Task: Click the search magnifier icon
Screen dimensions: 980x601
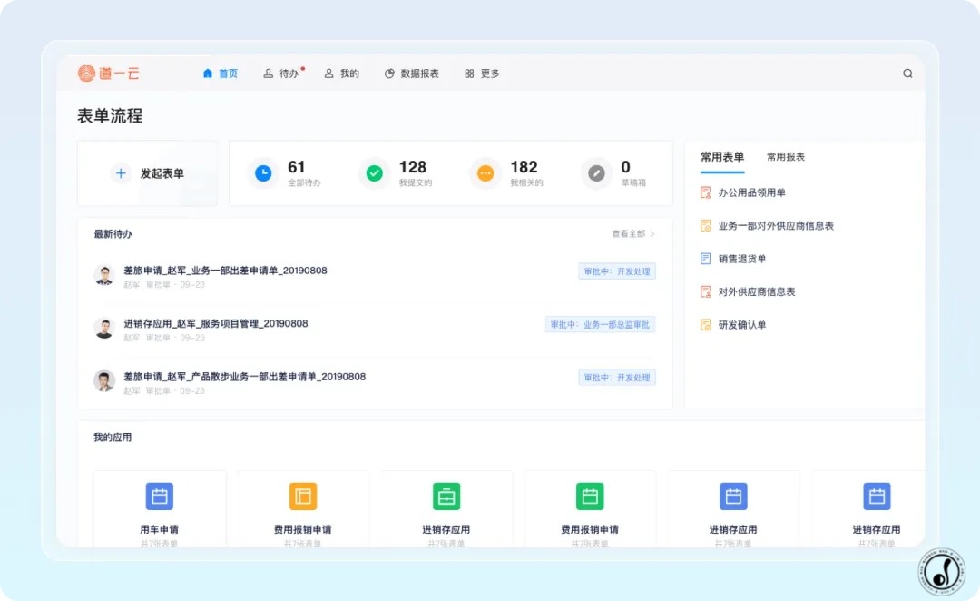Action: pyautogui.click(x=907, y=74)
